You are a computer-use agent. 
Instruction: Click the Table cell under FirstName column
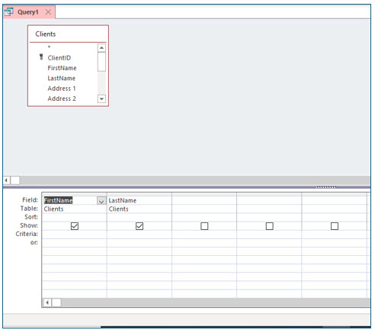pos(74,209)
